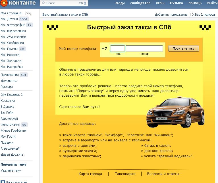Image resolution: width=218 pixels, height=183 pixels.
Task: Click the ред. edit link
Action: point(28,13)
